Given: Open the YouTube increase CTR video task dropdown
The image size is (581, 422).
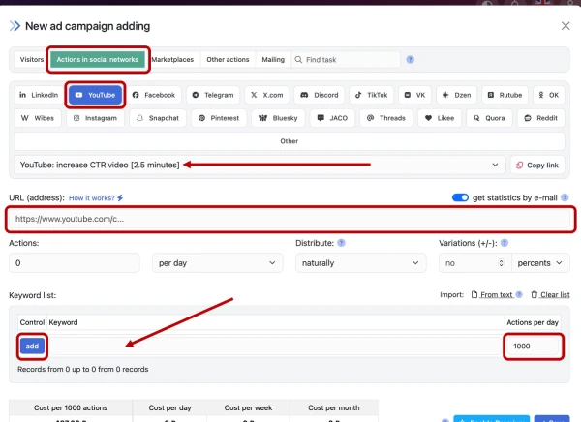Looking at the screenshot, I should coord(260,165).
